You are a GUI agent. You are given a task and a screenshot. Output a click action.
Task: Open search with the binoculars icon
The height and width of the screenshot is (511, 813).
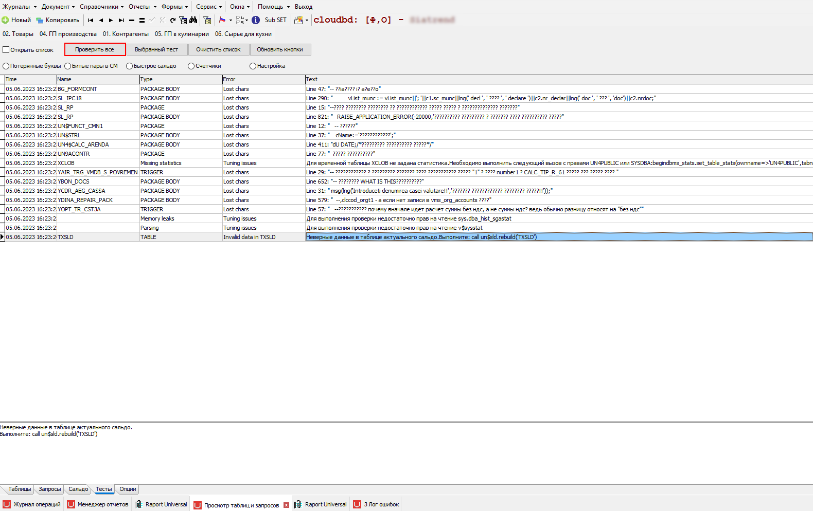(193, 20)
